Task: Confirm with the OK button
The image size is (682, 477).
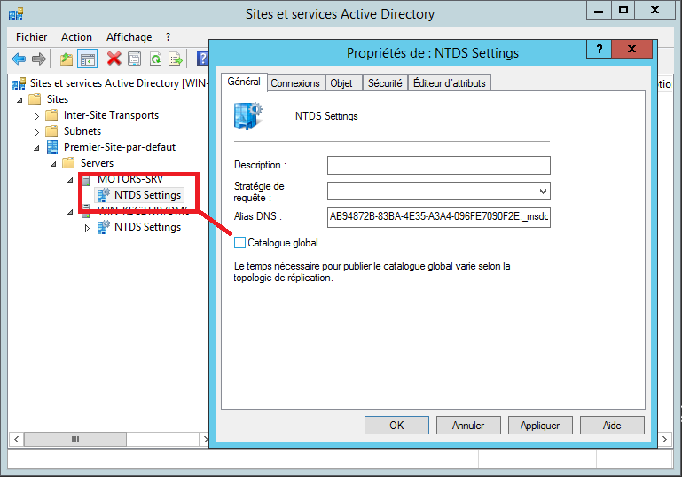Action: pos(396,426)
